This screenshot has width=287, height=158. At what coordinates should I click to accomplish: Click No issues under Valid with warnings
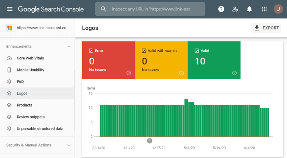pos(150,70)
